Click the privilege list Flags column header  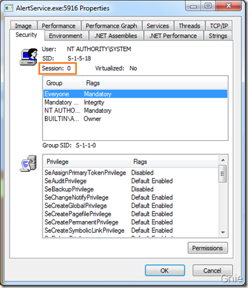(174, 161)
